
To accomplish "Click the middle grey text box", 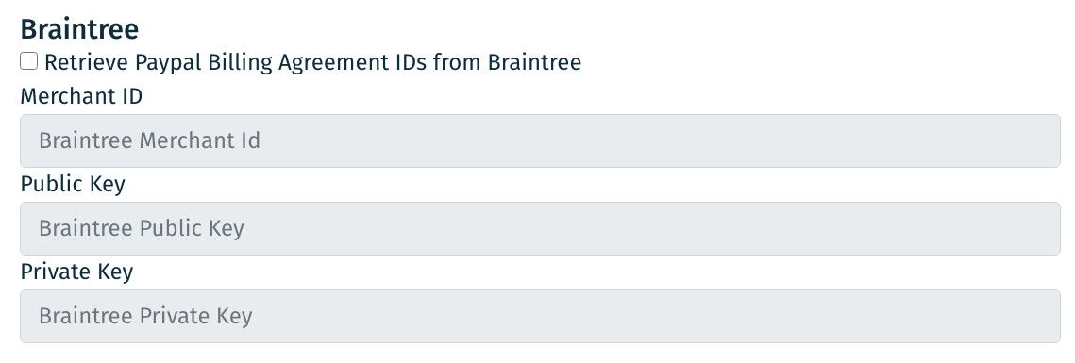I will (x=540, y=229).
